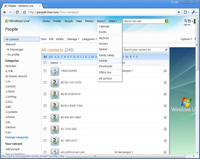Expand the Categories dropdown
200x159 pixels.
(89, 39)
